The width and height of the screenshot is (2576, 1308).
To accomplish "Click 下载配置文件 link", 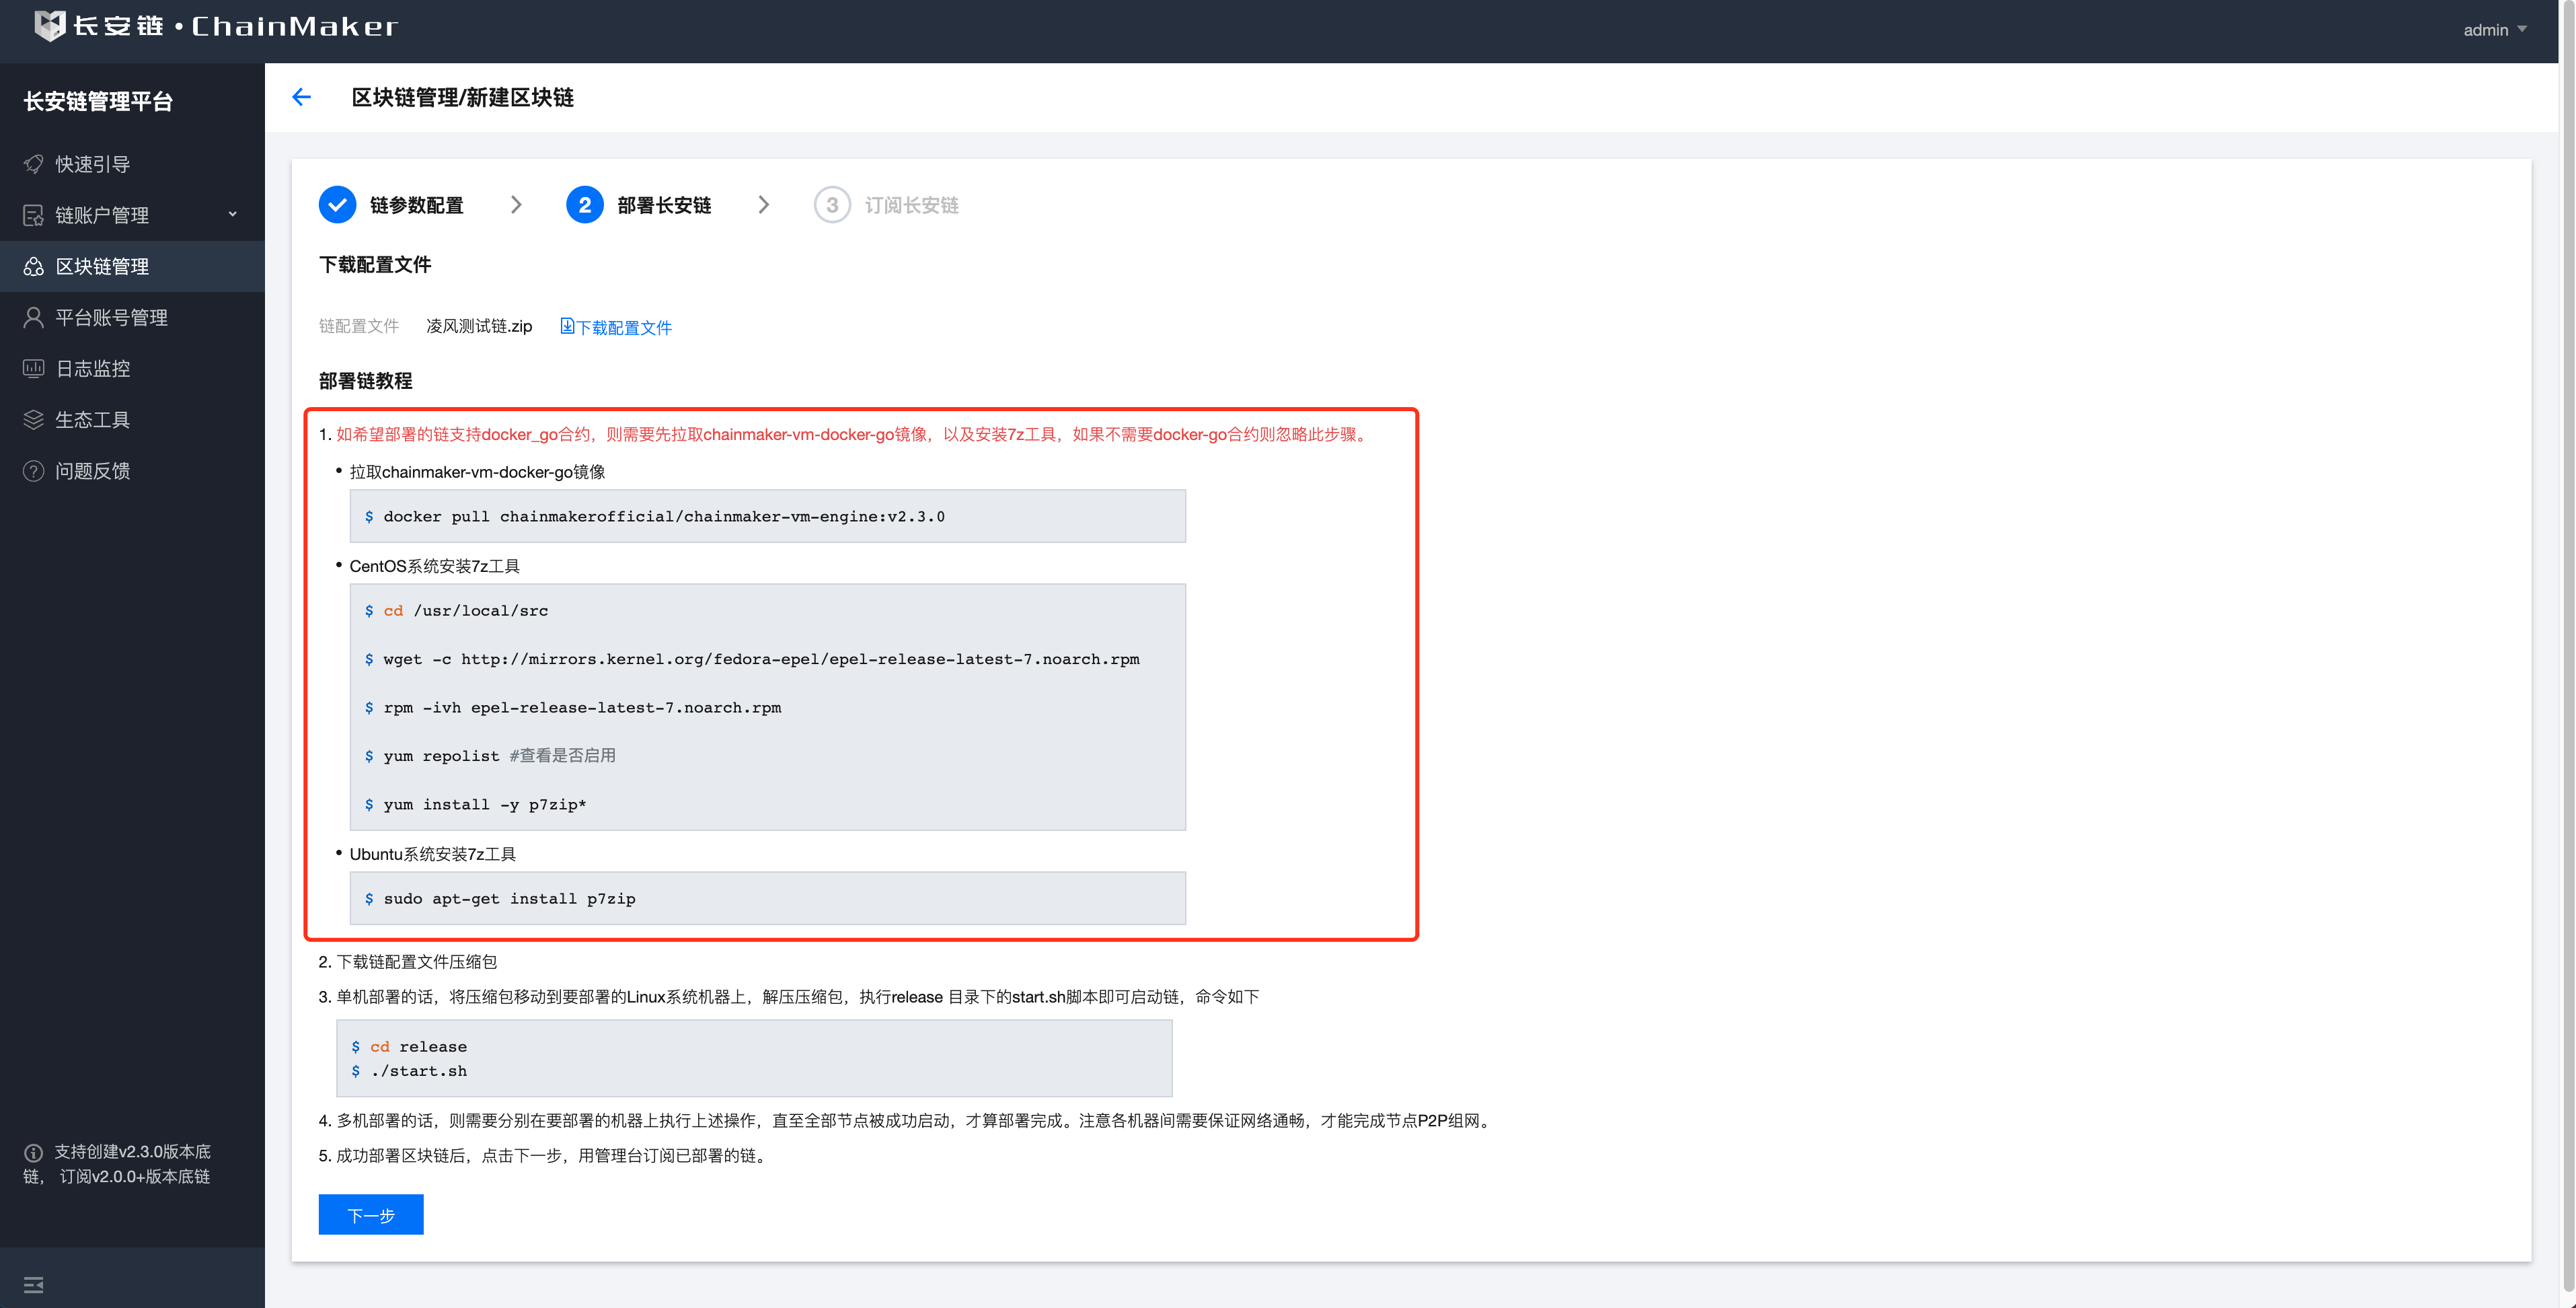I will (x=616, y=327).
